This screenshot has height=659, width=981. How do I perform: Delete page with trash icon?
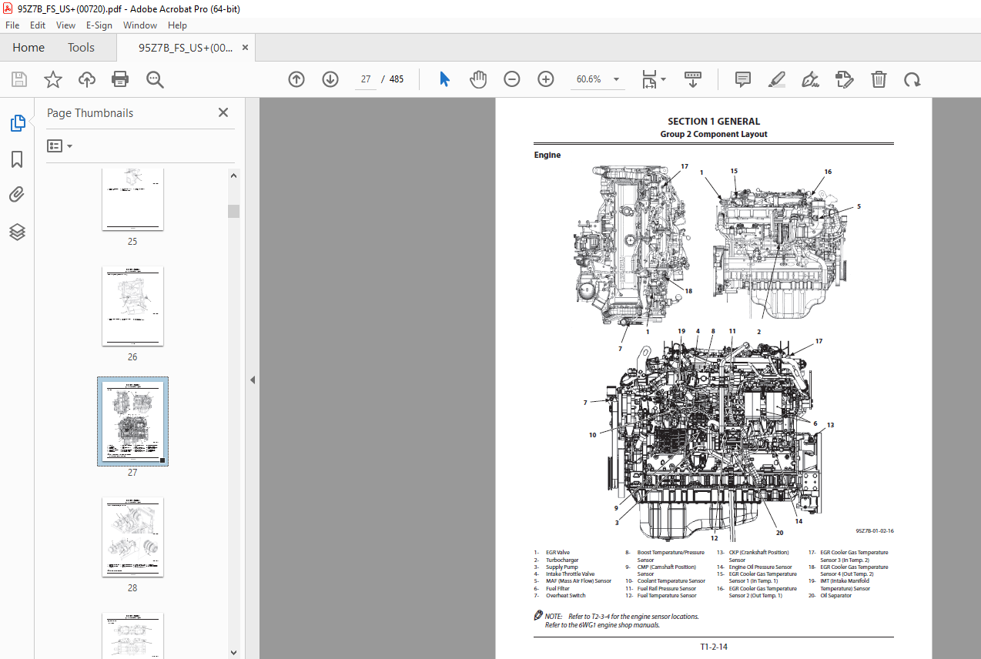(x=879, y=79)
